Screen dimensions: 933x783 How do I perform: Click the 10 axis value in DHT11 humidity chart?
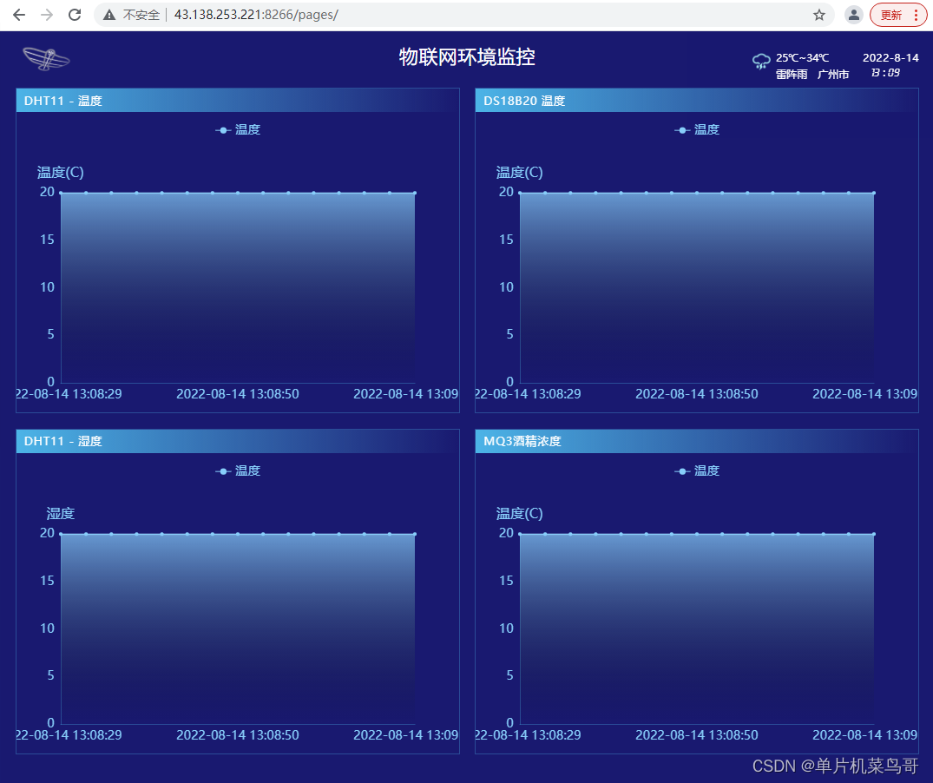click(x=47, y=628)
